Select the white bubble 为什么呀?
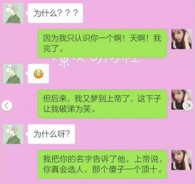 pos(51,134)
